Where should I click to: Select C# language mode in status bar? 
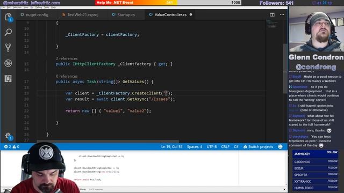pyautogui.click(x=236, y=146)
